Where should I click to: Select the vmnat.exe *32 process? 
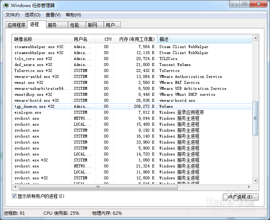coord(132,82)
